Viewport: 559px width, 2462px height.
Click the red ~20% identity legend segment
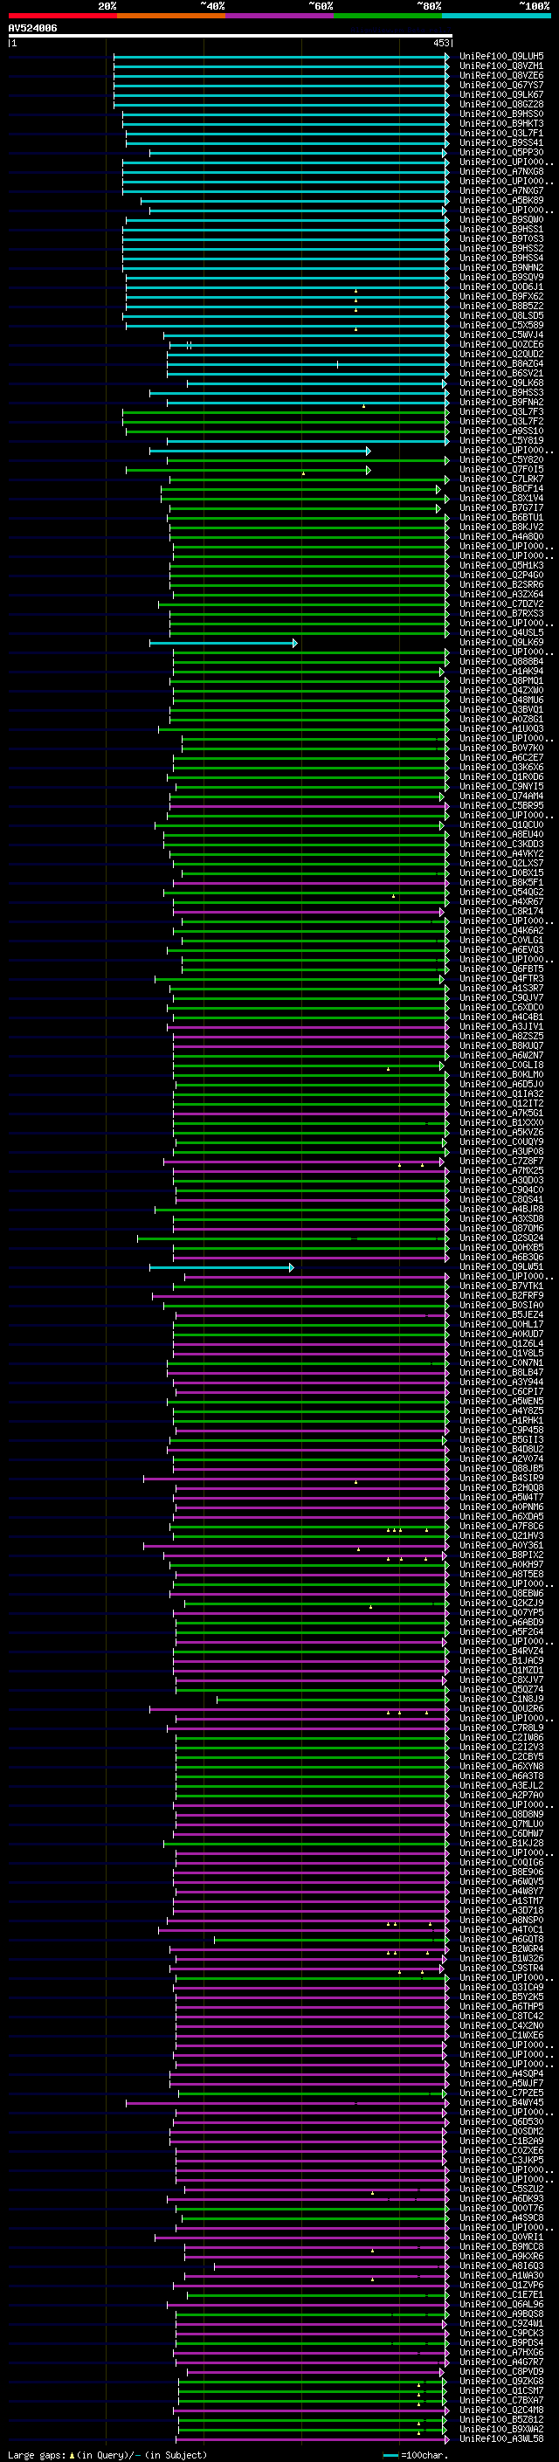point(62,16)
